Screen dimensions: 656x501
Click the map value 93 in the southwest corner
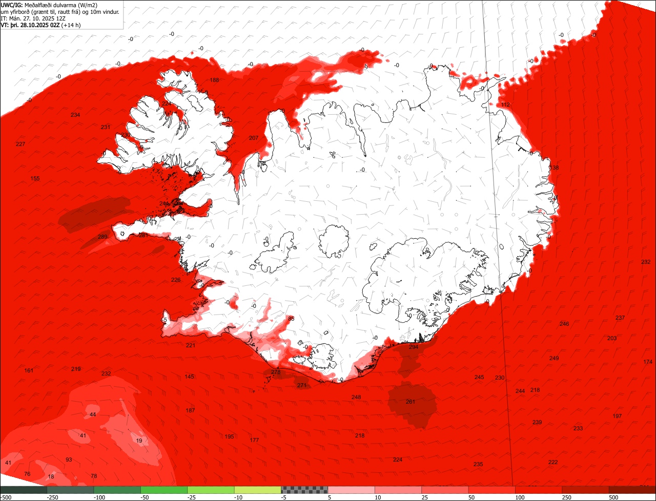tap(69, 460)
